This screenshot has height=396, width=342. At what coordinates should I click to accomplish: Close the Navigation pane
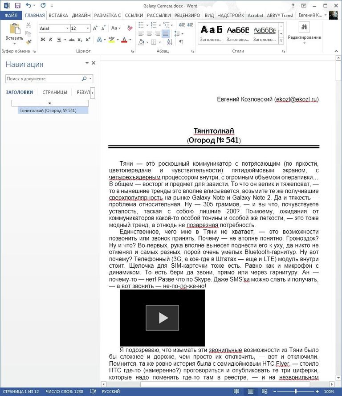pyautogui.click(x=94, y=63)
